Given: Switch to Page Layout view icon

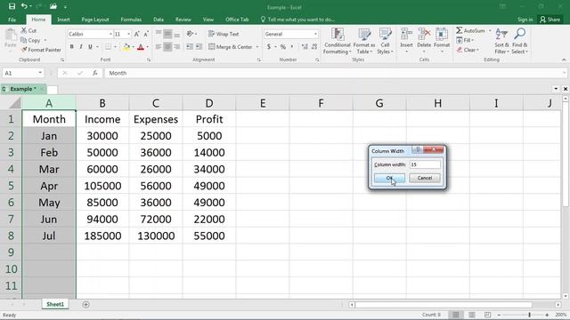Looking at the screenshot, I should (x=471, y=315).
